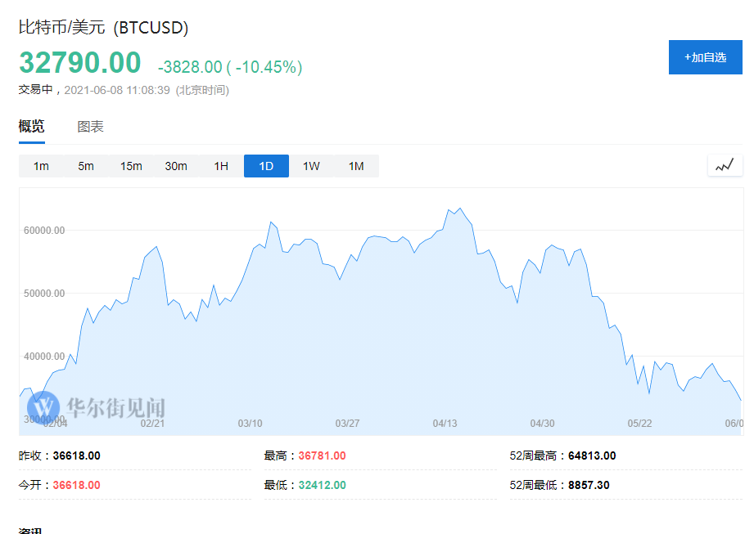Click the BTCUSD instrument title

coord(104,26)
